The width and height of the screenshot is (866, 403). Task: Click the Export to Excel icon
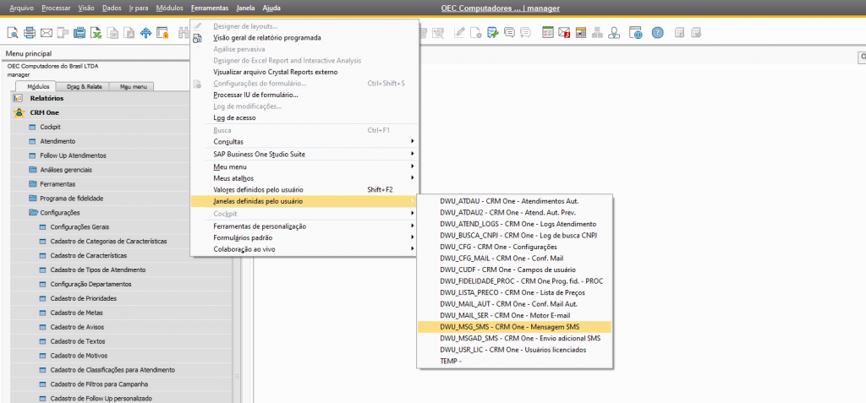tap(97, 33)
